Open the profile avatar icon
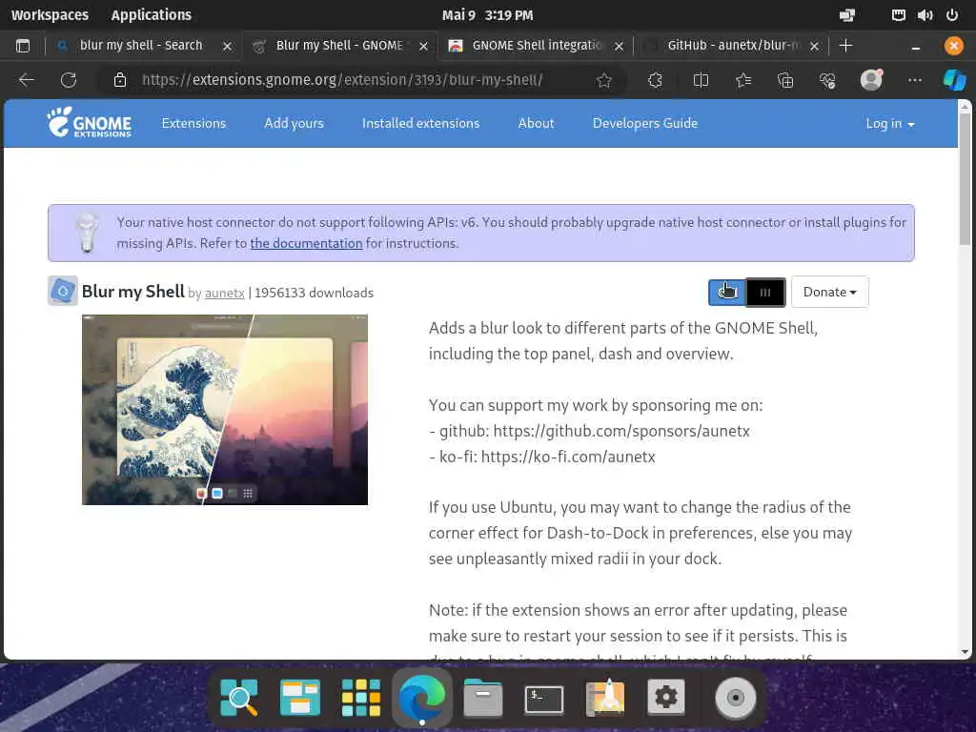Screen dimensions: 976x732 tap(871, 80)
